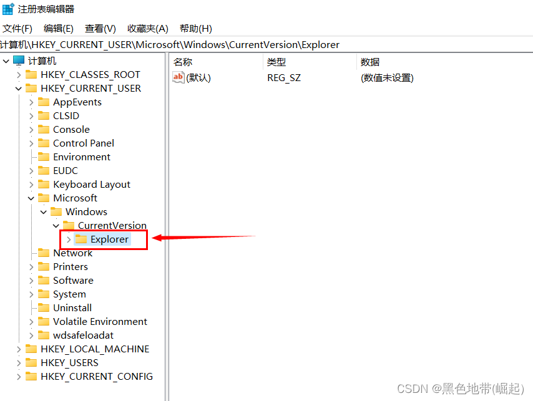Open the 查看(V) menu

100,29
